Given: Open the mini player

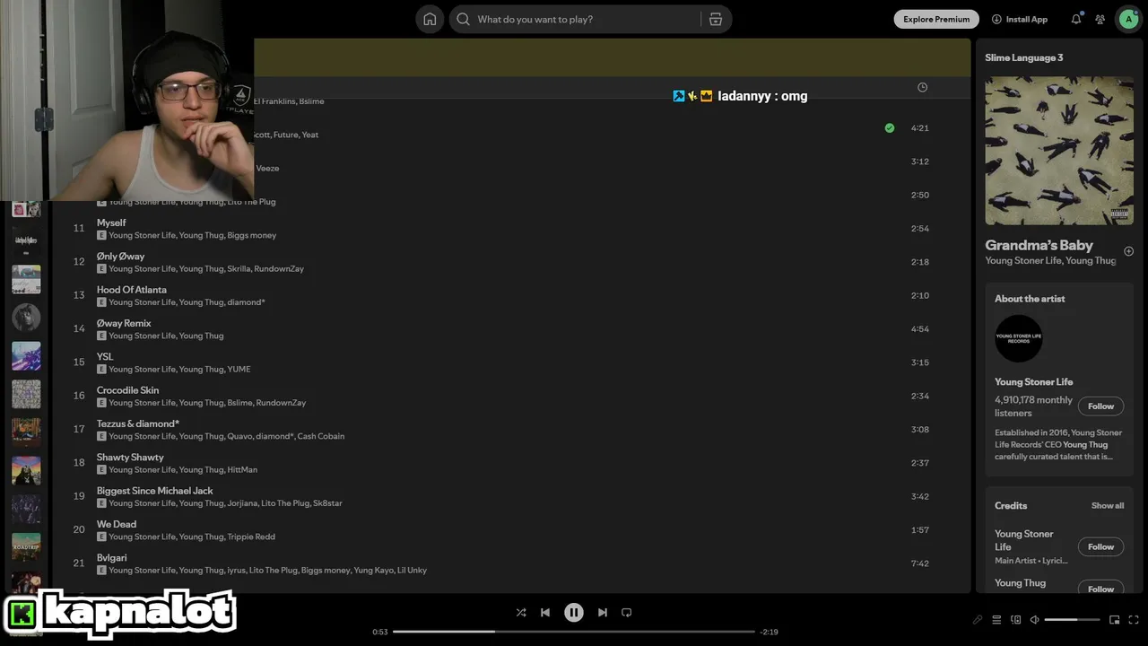Looking at the screenshot, I should [1115, 620].
